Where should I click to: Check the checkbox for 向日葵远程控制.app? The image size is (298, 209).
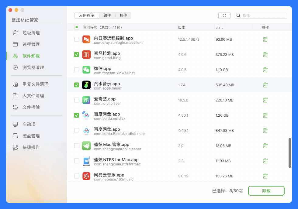coord(76,39)
